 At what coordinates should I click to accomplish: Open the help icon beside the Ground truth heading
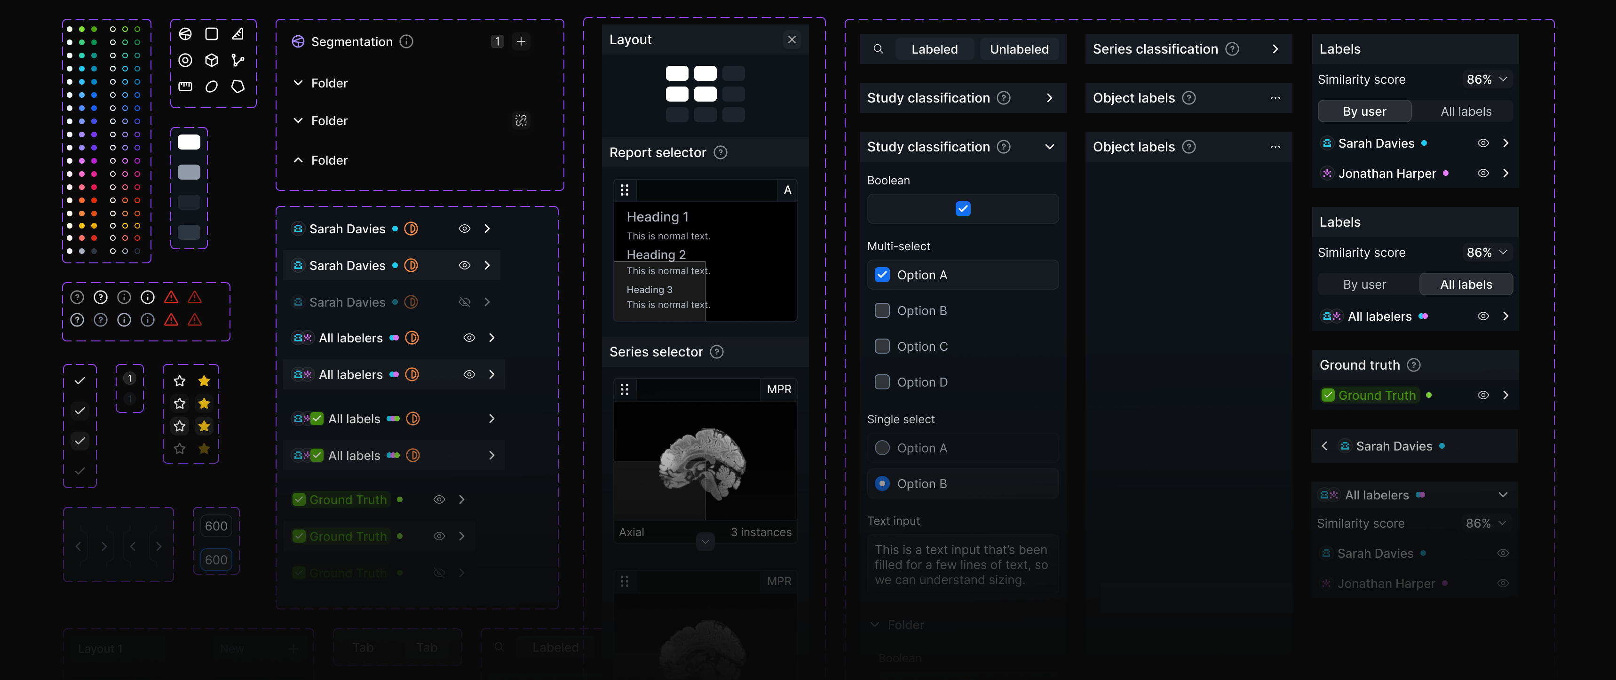[x=1413, y=365]
